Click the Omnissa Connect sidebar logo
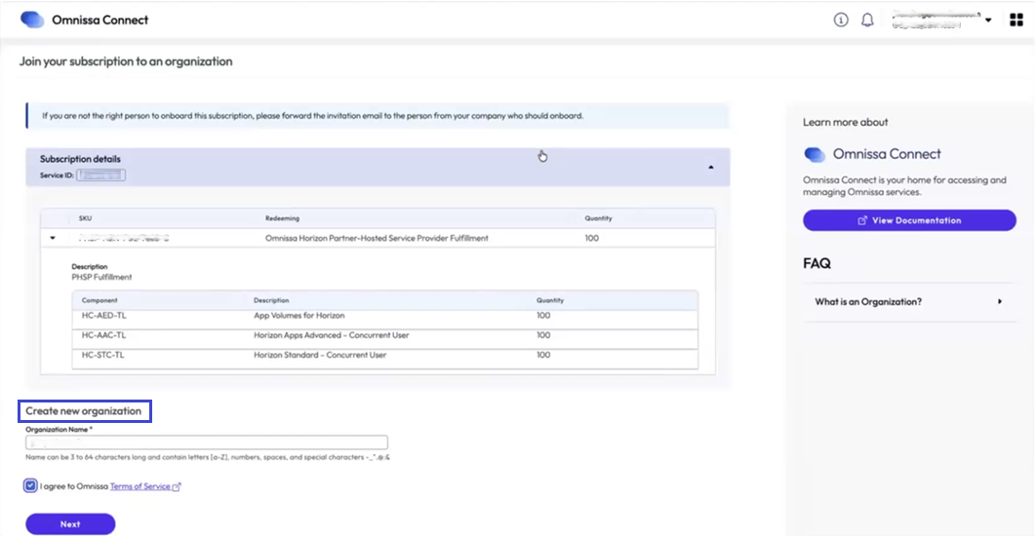1036x536 pixels. (x=816, y=154)
